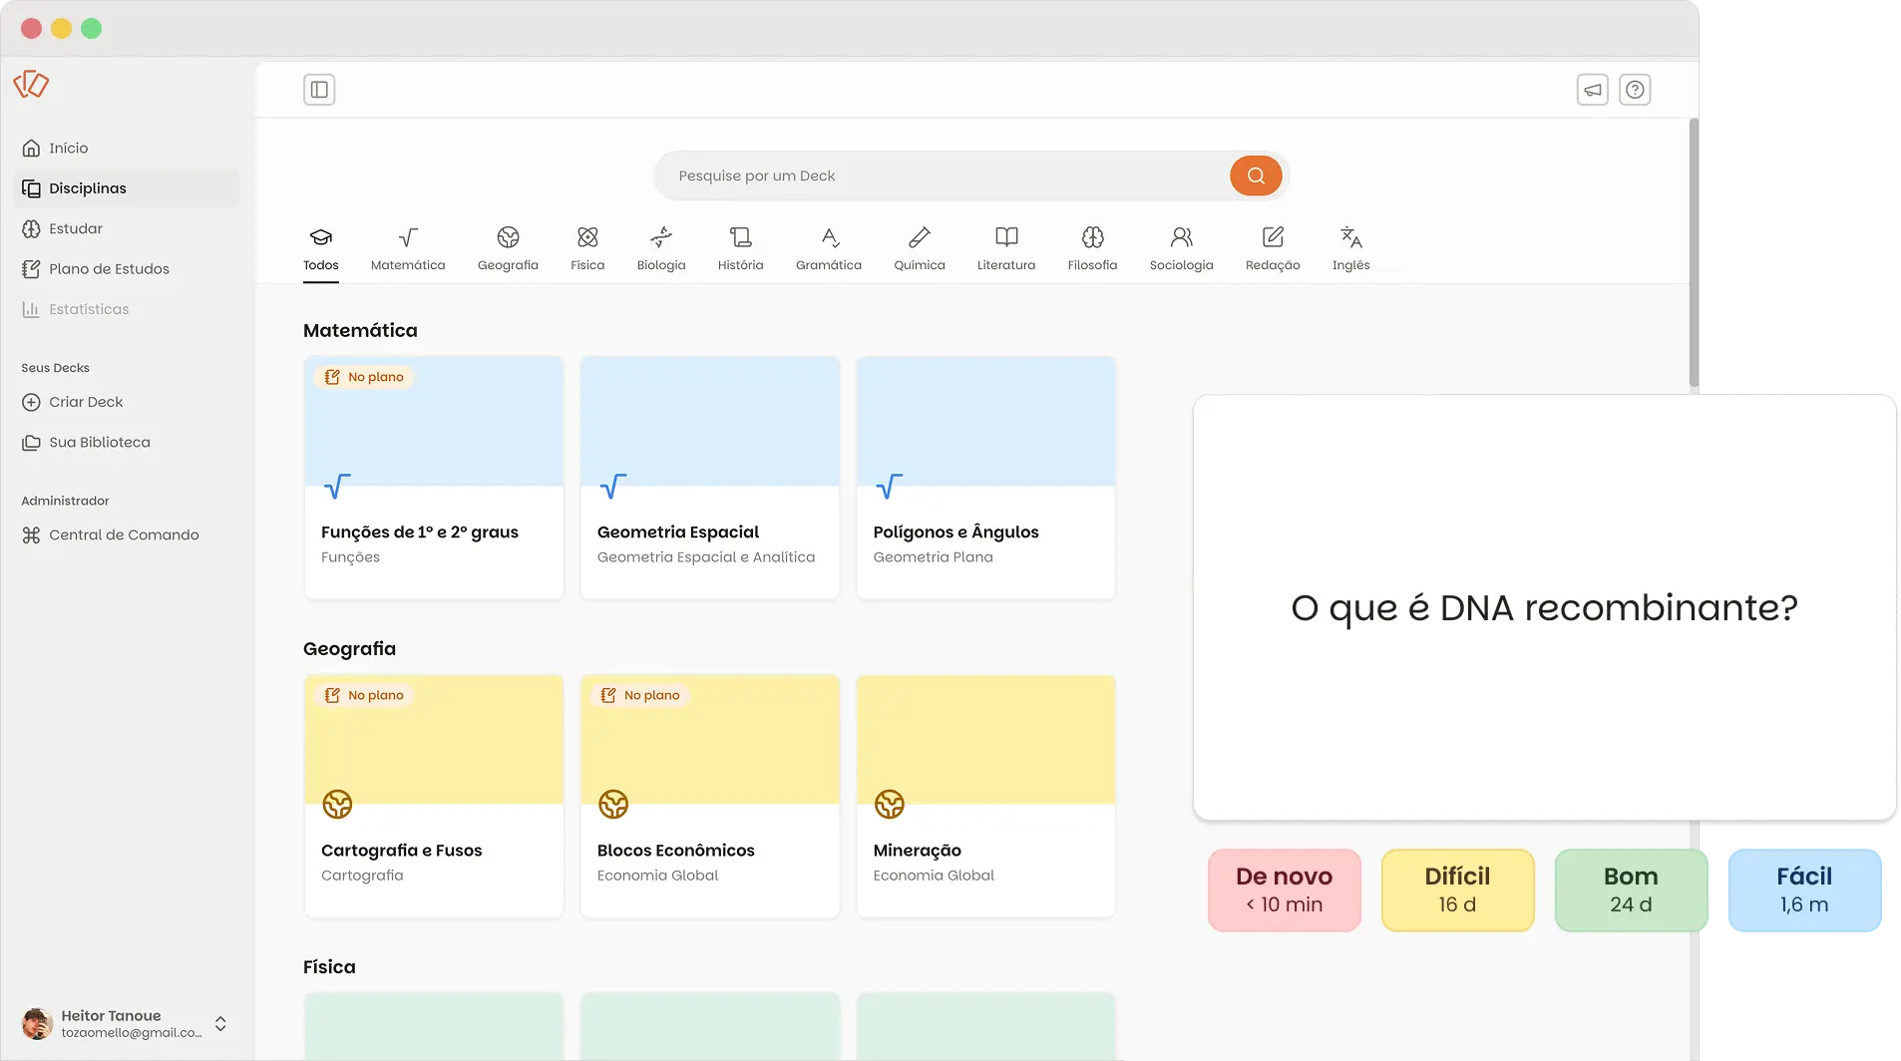Click square root icon on Polígonos card

[x=889, y=486]
